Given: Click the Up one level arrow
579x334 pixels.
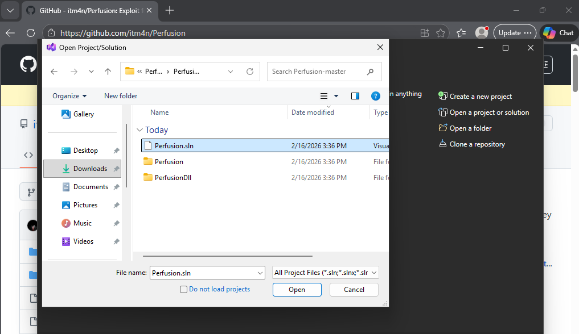Looking at the screenshot, I should [108, 72].
